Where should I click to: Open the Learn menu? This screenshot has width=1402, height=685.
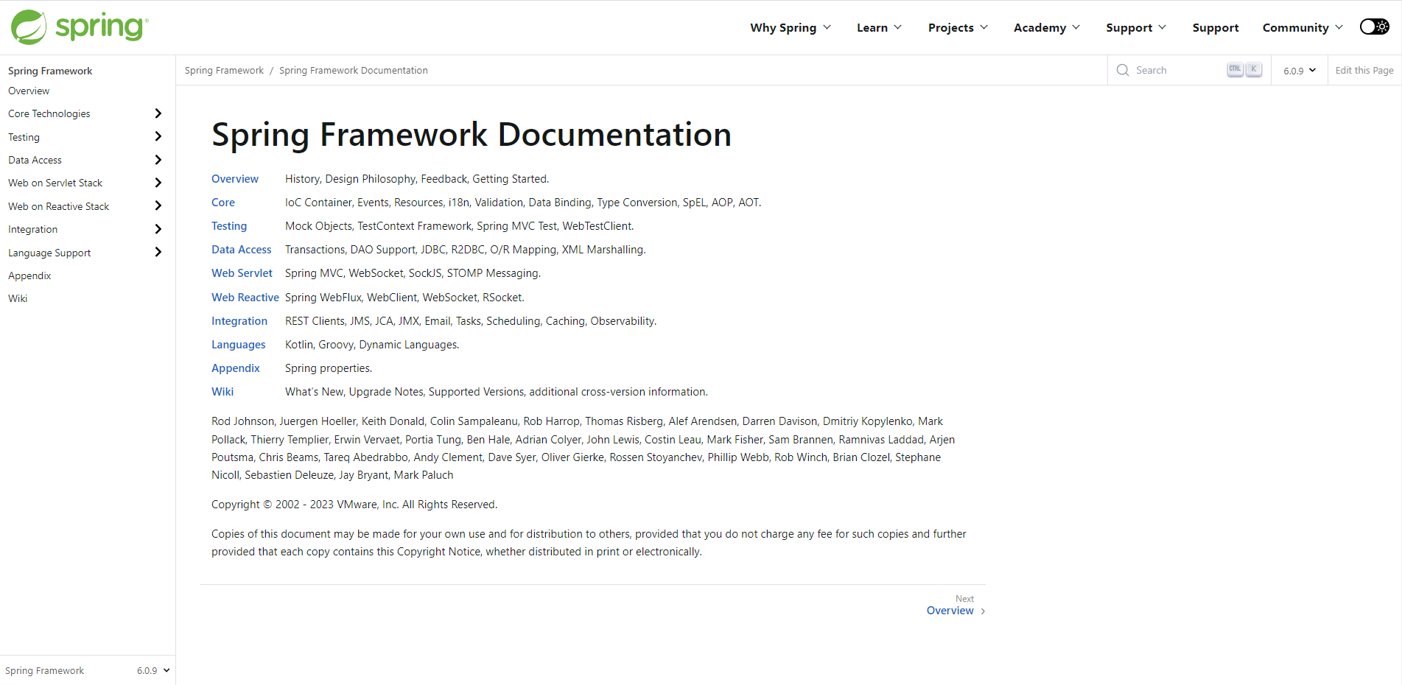(879, 27)
